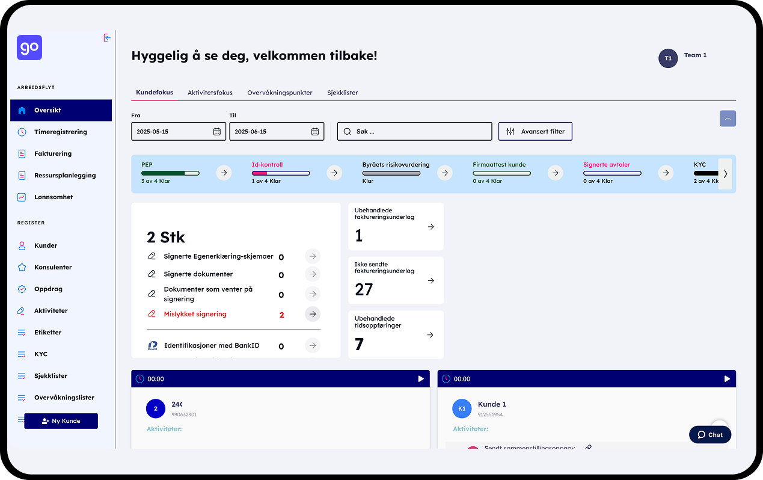Play the timer on Kunde 1 card
This screenshot has height=480, width=763.
click(728, 378)
